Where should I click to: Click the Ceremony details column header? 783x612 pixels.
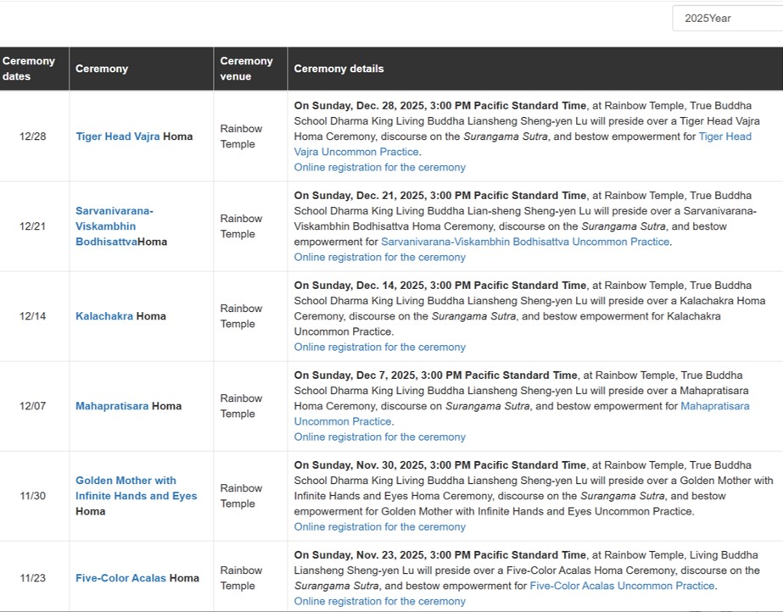[x=338, y=69]
